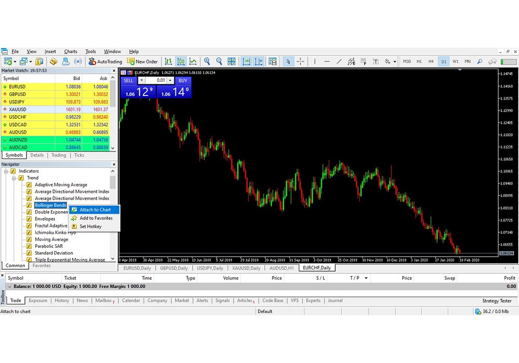Toggle chart auto scroll icon
Image resolution: width=519 pixels, height=363 pixels.
click(x=246, y=62)
